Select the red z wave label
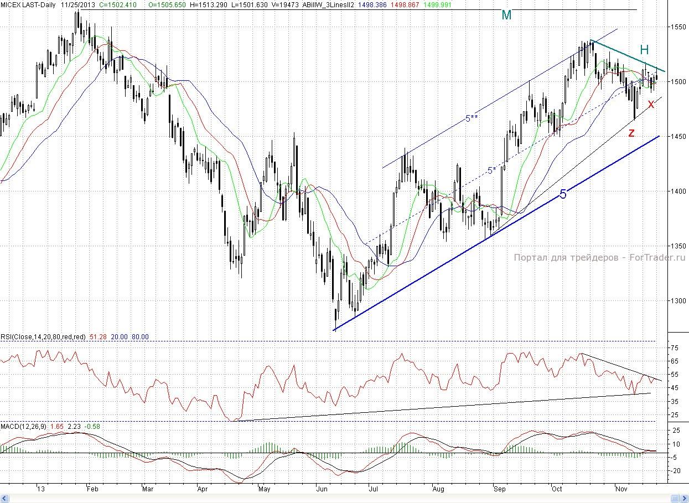The width and height of the screenshot is (689, 503). coord(631,132)
